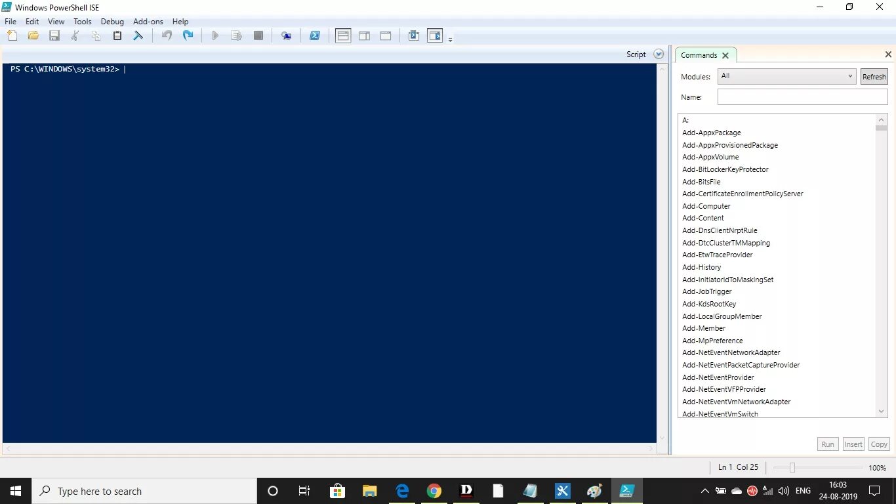Click the Clear Console Pane icon

[x=138, y=36]
